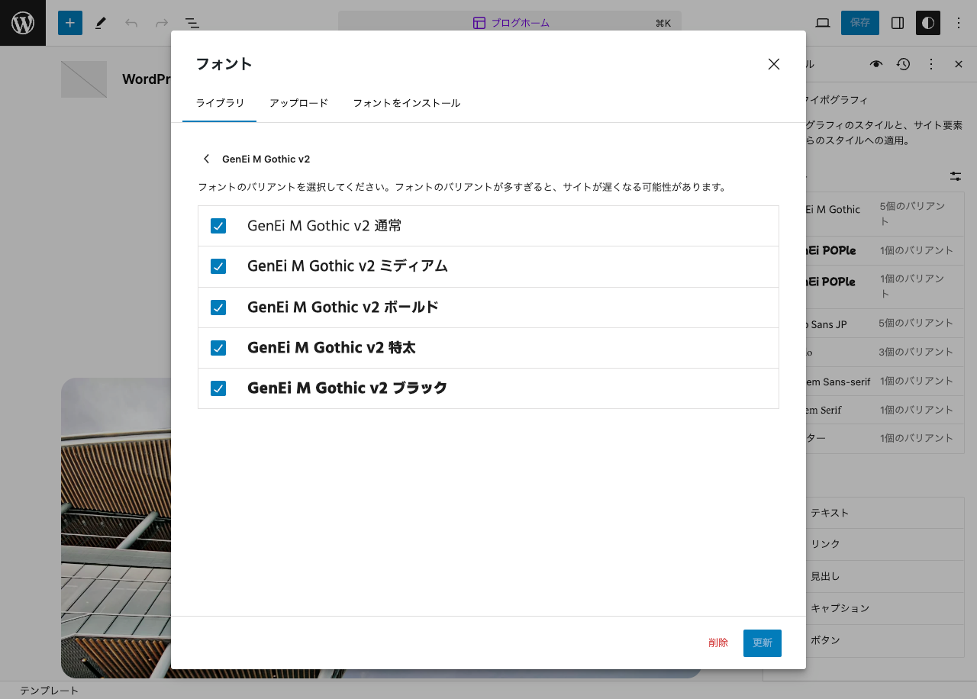Image resolution: width=977 pixels, height=699 pixels.
Task: Click the テンプレート breadcrumb in status bar
Action: pyautogui.click(x=49, y=691)
